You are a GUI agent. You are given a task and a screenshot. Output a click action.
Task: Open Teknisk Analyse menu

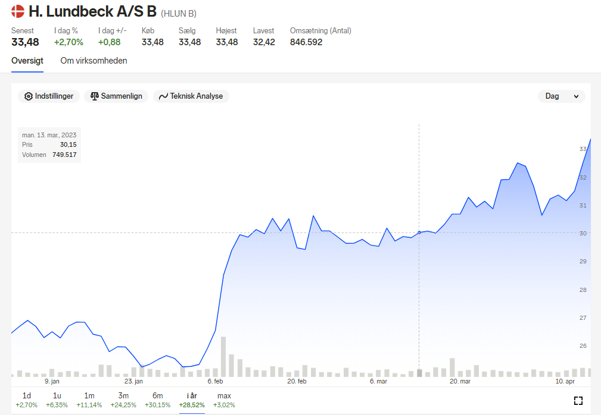tap(191, 96)
